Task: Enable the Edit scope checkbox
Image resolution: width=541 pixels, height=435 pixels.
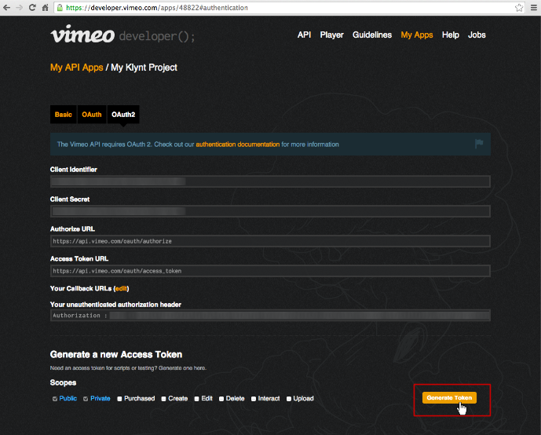Action: click(x=196, y=399)
